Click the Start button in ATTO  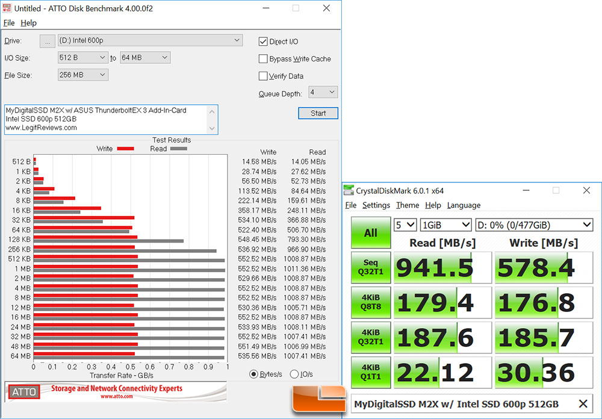point(318,113)
